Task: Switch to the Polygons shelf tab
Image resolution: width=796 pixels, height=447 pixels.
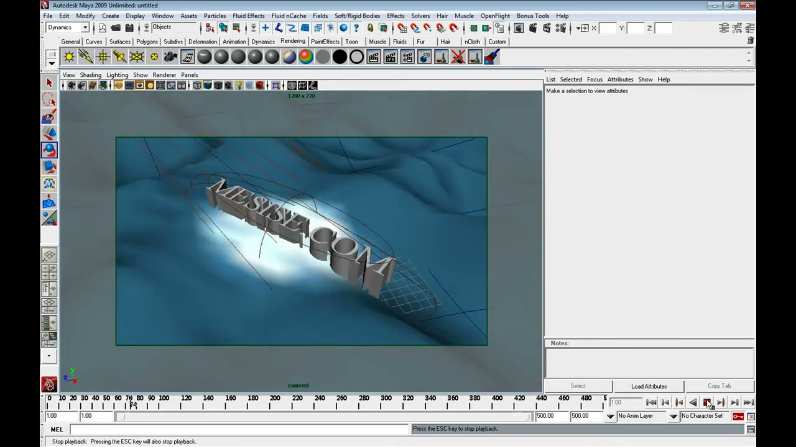Action: (147, 42)
